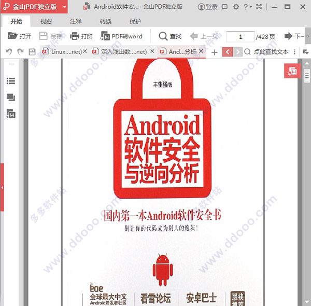This screenshot has height=306, width=311.
Task: Click the 查找 search button
Action: pos(170,36)
